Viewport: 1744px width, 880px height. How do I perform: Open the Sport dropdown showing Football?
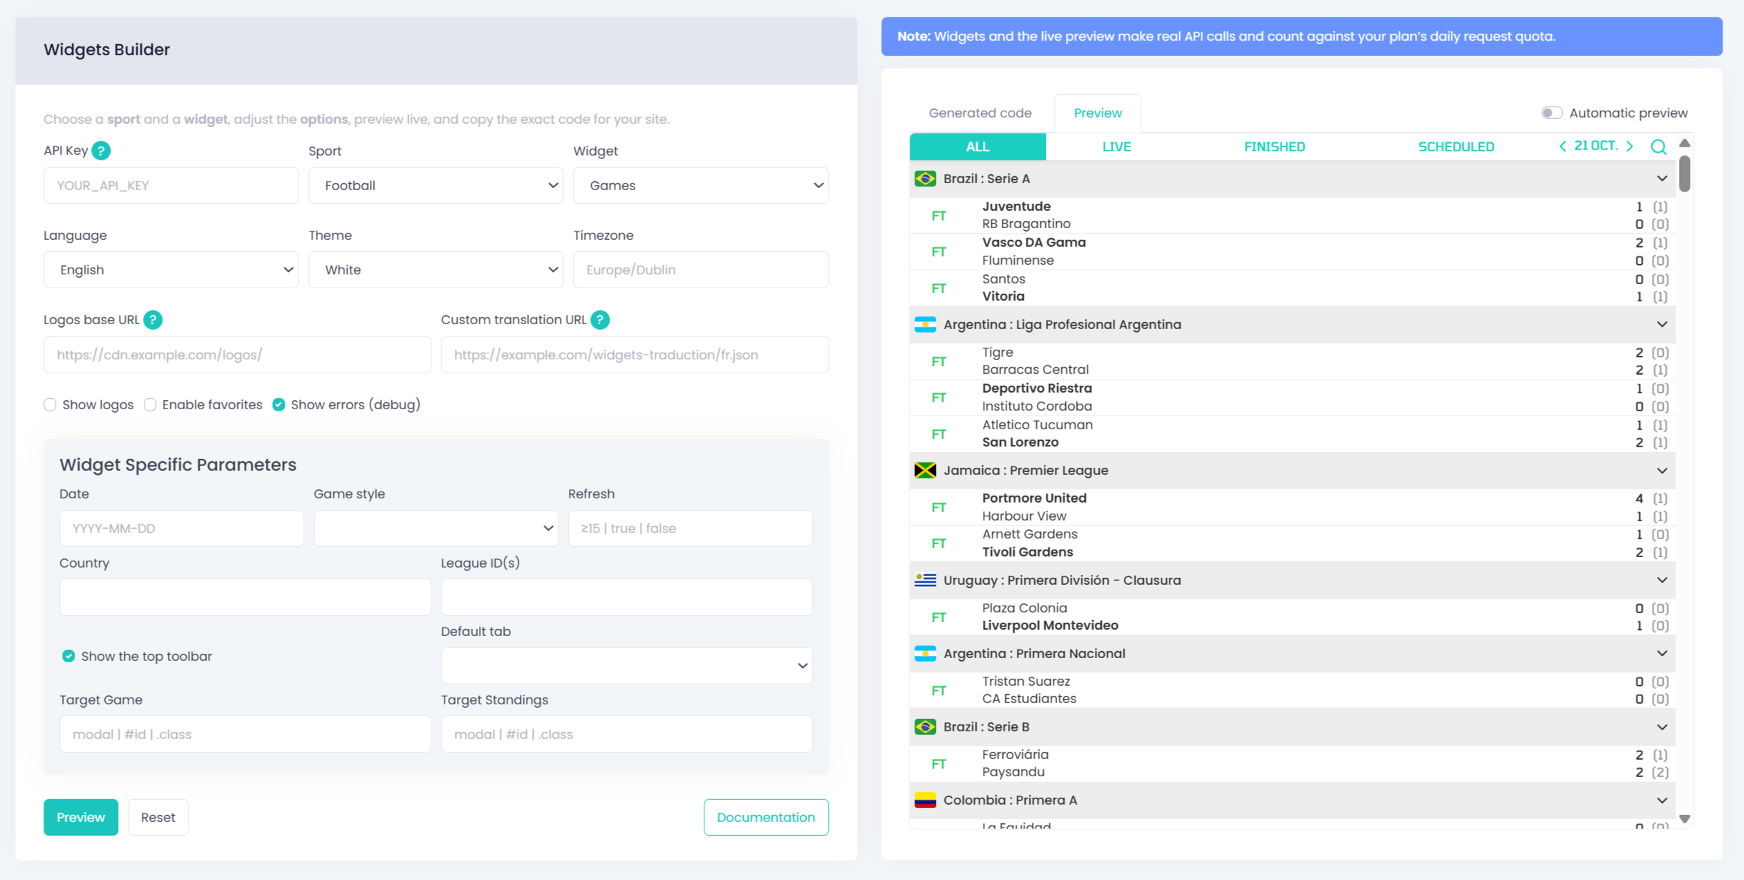pyautogui.click(x=435, y=185)
